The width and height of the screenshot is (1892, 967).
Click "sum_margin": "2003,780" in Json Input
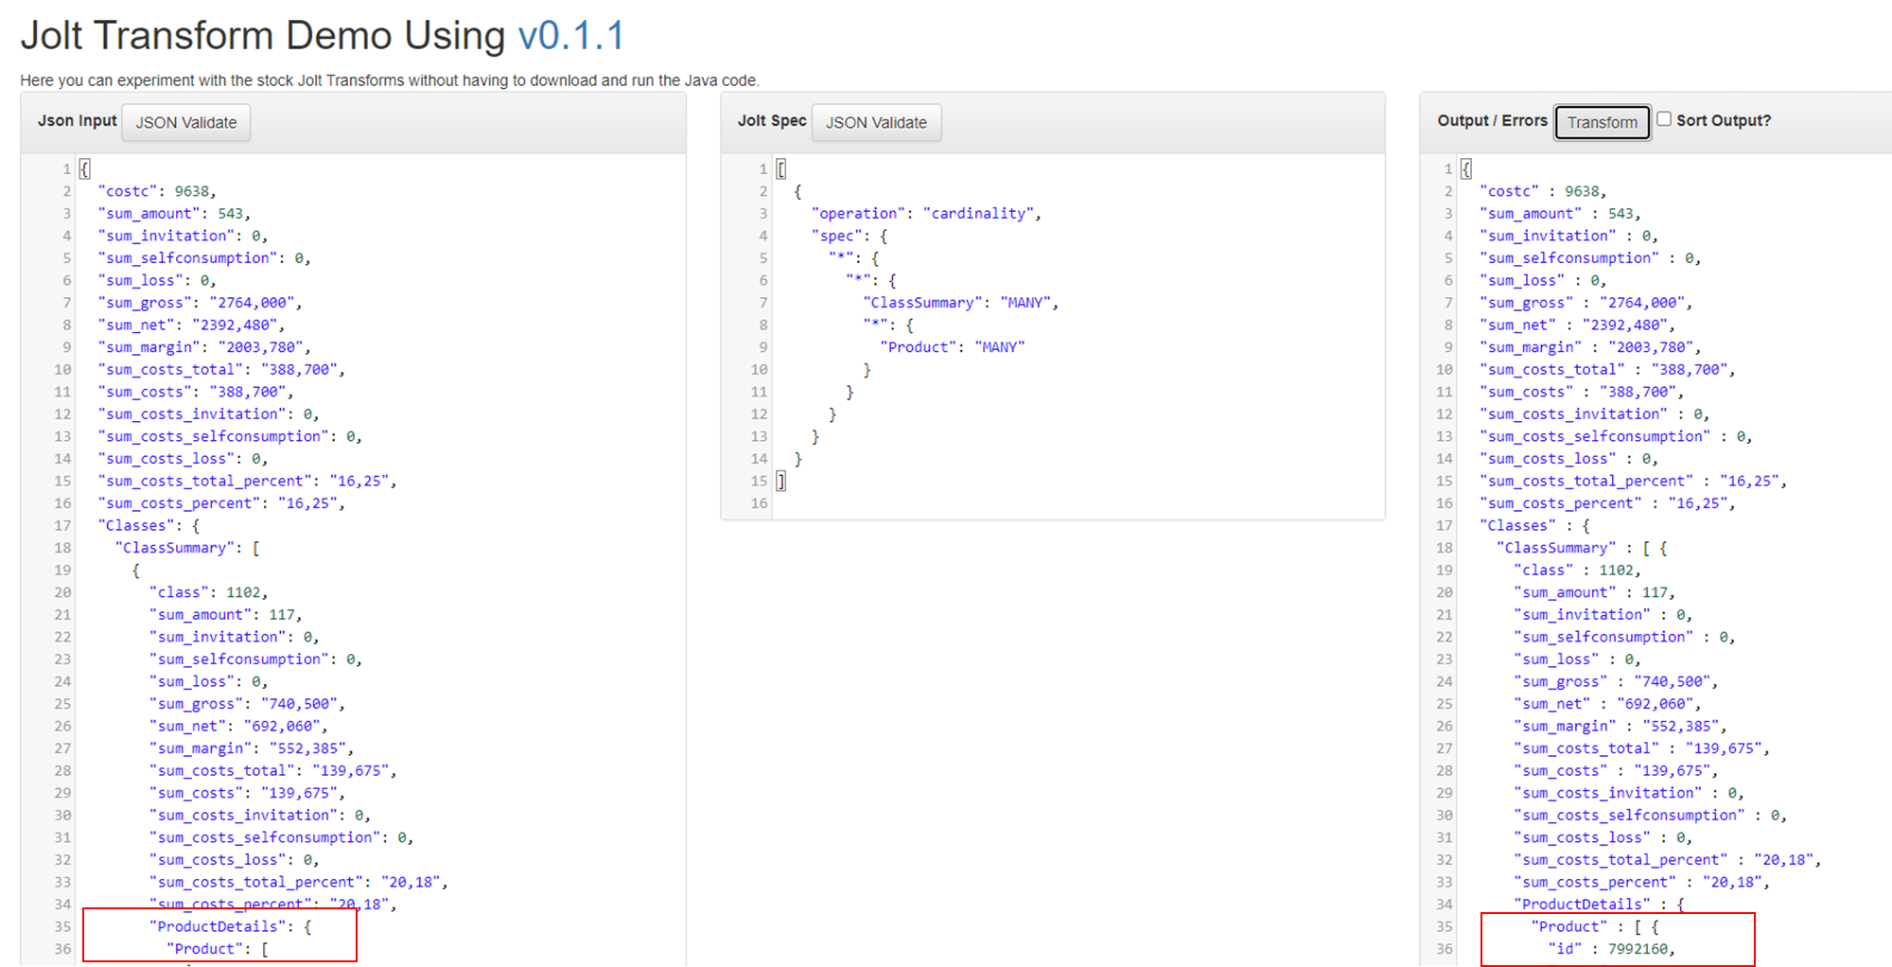pyautogui.click(x=204, y=347)
